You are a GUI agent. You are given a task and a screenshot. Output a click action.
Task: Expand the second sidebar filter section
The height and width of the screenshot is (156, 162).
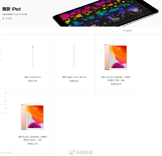[x=6, y=93]
